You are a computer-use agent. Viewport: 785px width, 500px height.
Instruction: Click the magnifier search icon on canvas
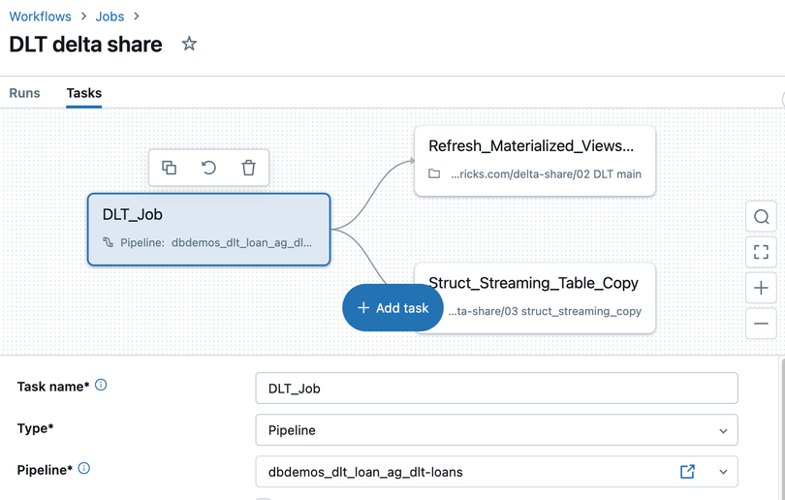tap(761, 217)
